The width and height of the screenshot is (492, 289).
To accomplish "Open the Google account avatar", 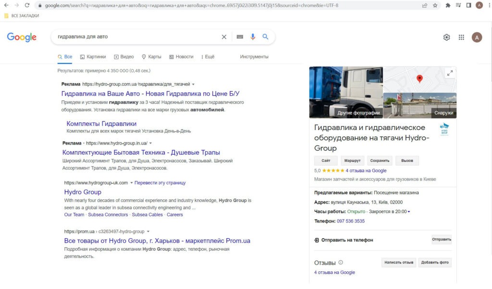I will coord(477,37).
